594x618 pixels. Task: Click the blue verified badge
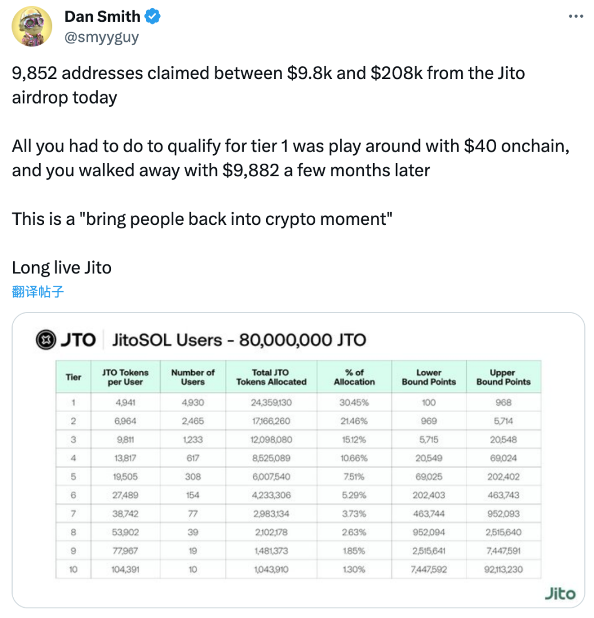(x=153, y=17)
